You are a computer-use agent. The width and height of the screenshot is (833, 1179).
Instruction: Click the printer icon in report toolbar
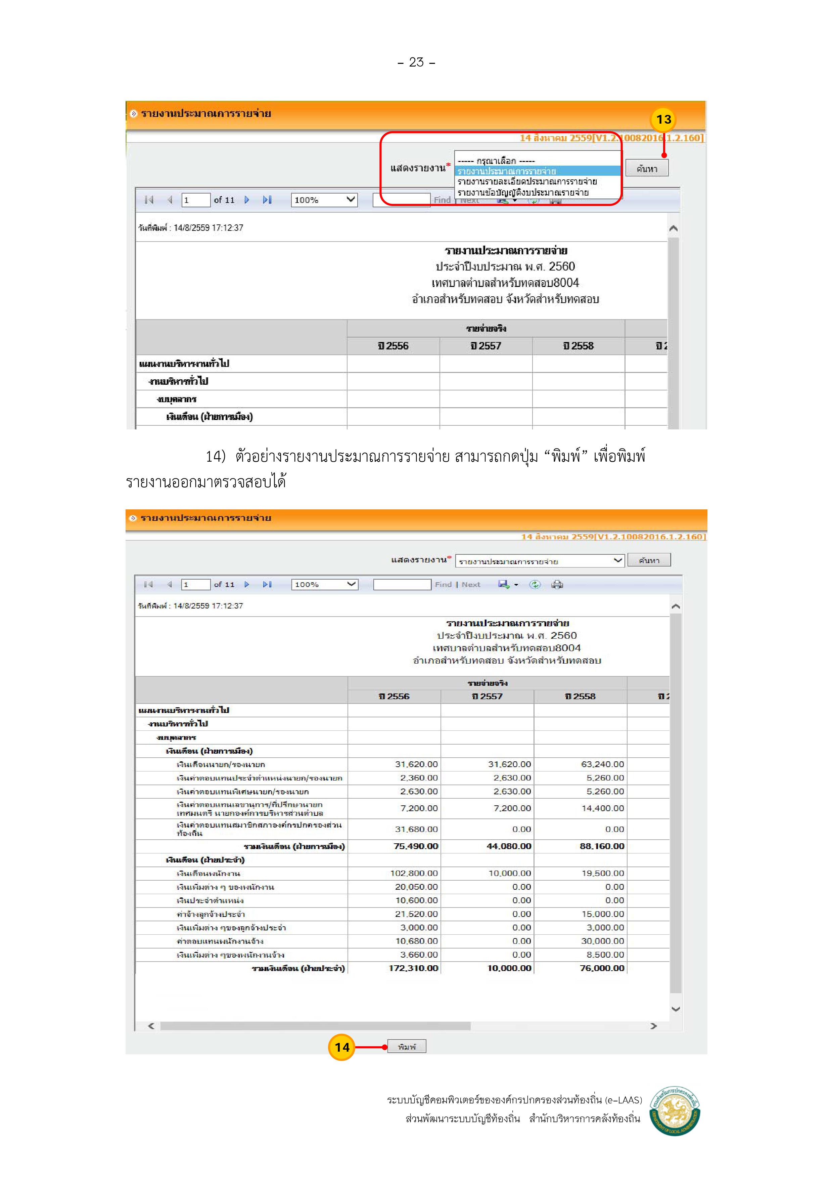(557, 584)
